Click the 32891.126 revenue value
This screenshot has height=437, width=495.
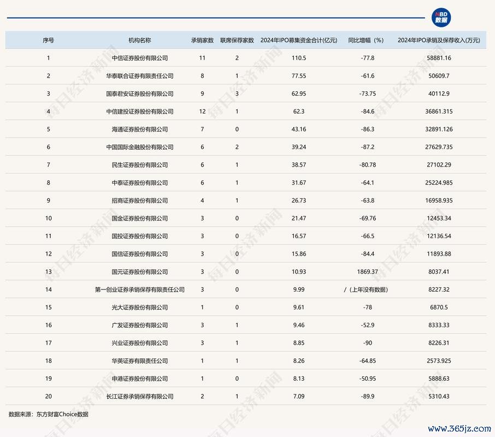439,129
